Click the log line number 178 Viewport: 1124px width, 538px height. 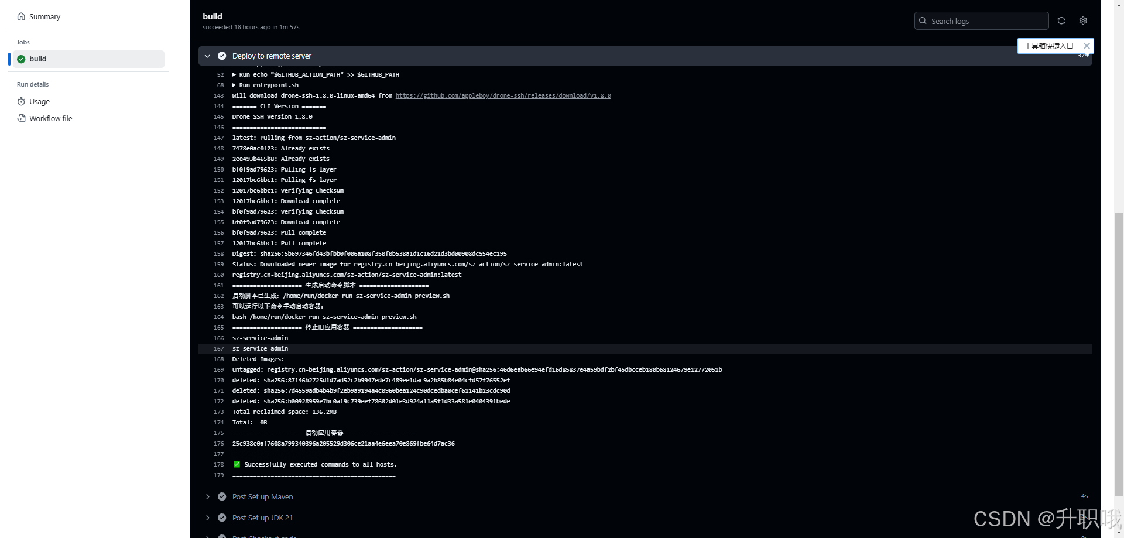218,465
